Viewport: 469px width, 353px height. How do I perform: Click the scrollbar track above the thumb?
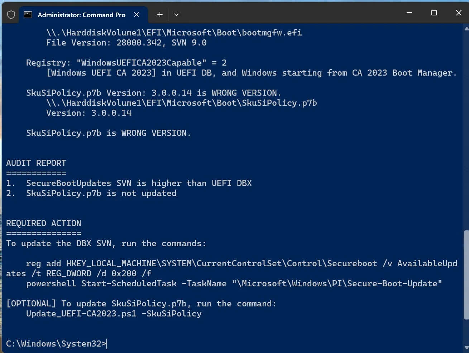pyautogui.click(x=466, y=131)
